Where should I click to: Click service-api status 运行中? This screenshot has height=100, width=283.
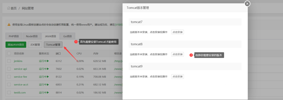coord(43,69)
